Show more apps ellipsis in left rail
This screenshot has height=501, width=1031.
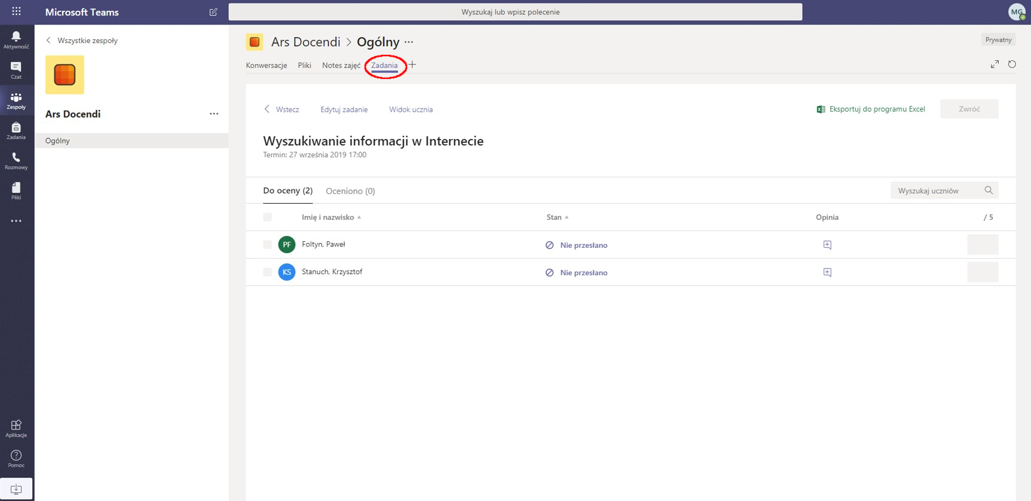(x=16, y=221)
